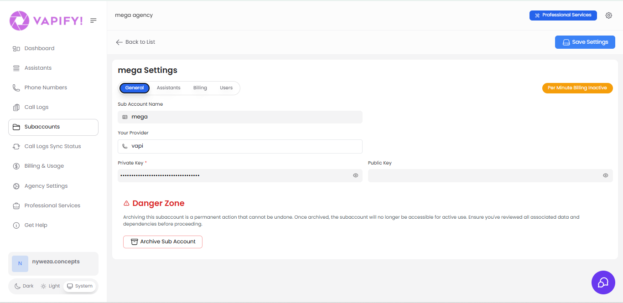Archive the mega Sub Account
623x303 pixels.
point(162,241)
